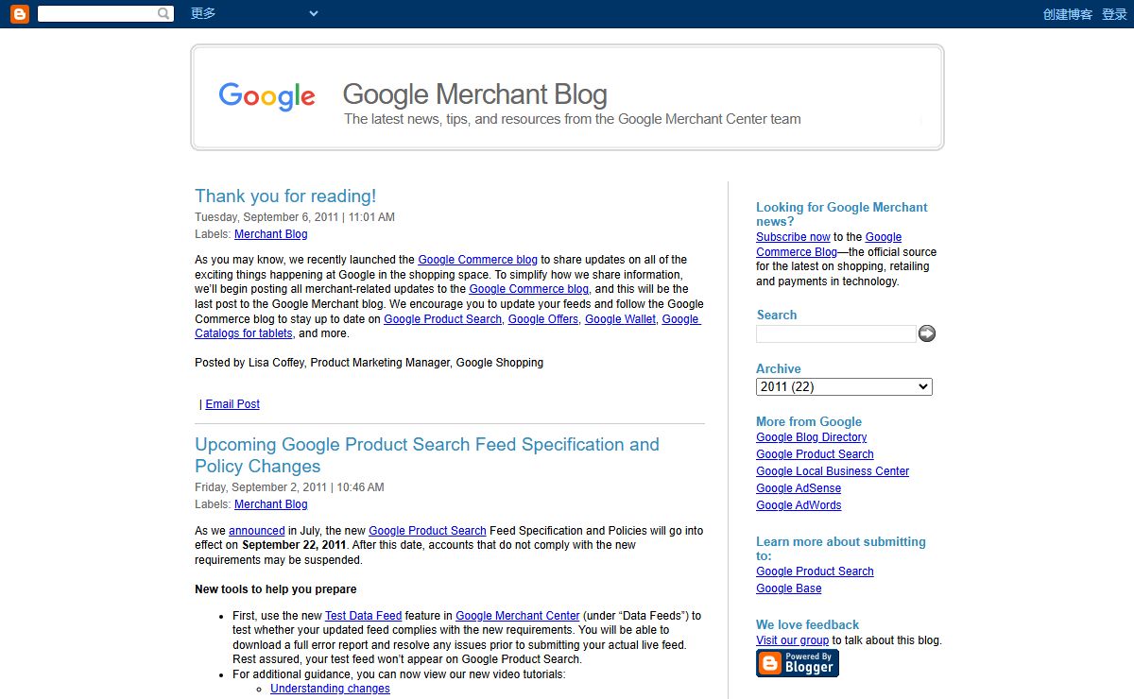The width and height of the screenshot is (1134, 699).
Task: Open the 更多 menu in navbar
Action: (x=203, y=13)
